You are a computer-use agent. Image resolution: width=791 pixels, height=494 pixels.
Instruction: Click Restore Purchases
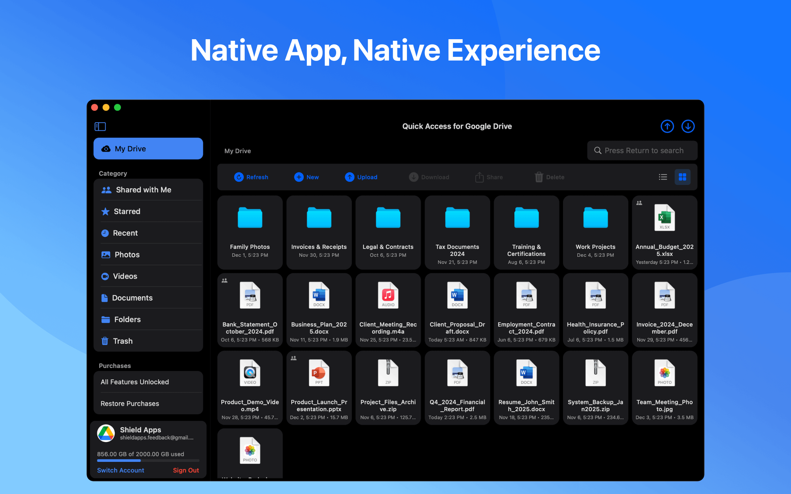point(129,403)
